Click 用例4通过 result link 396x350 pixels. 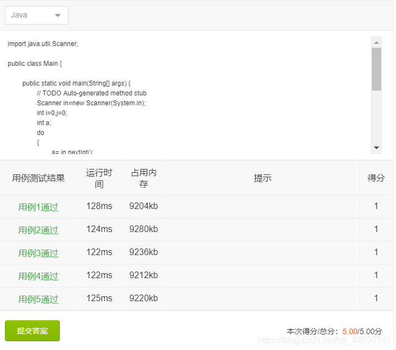[x=38, y=276]
